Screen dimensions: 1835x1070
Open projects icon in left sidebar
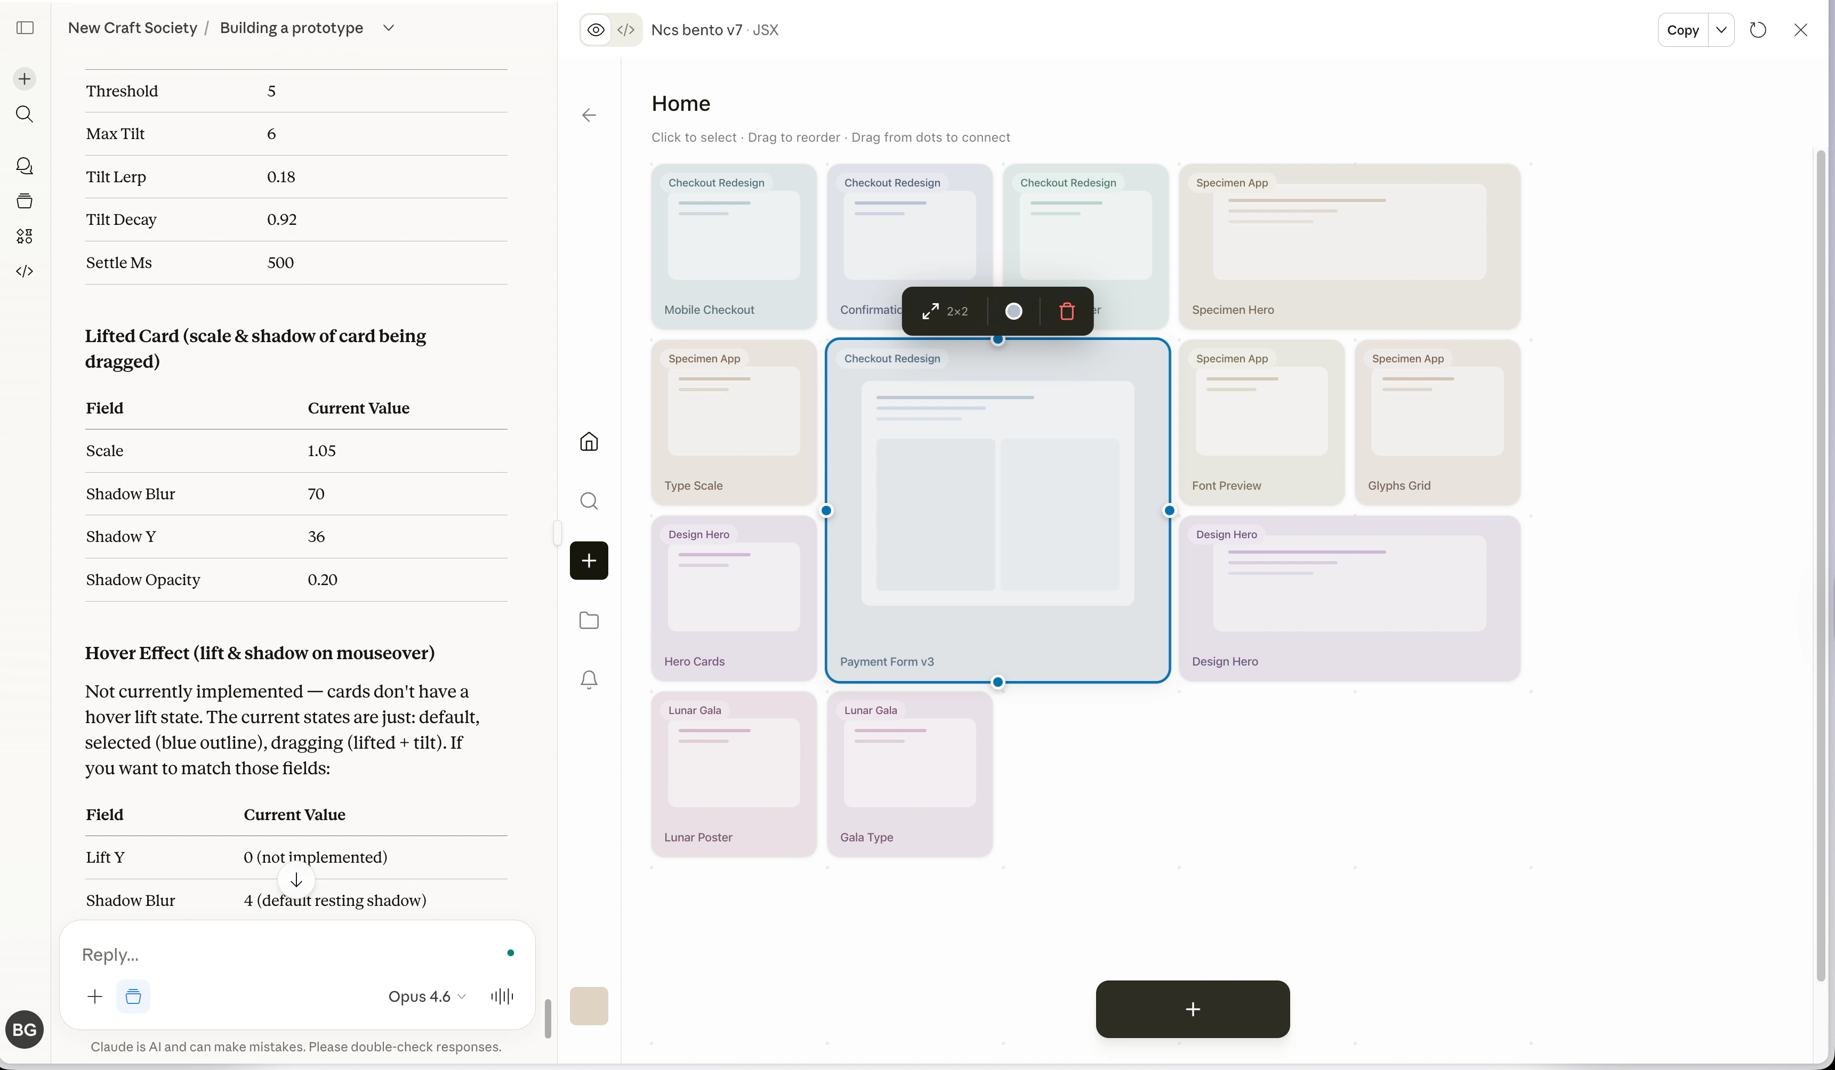point(25,201)
